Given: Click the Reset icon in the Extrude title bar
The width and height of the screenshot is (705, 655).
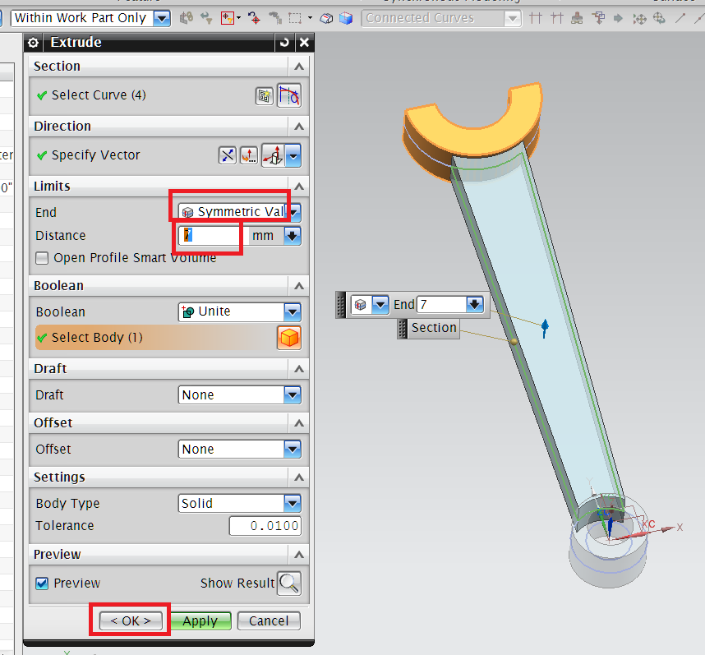Looking at the screenshot, I should 283,42.
